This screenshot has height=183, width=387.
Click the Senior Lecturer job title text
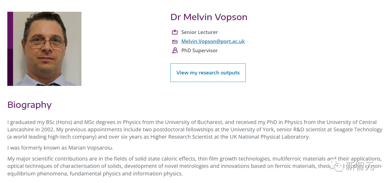pyautogui.click(x=199, y=32)
